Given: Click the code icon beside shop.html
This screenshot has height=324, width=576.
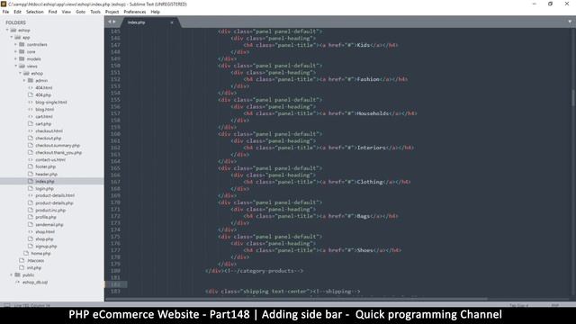Looking at the screenshot, I should [x=31, y=232].
